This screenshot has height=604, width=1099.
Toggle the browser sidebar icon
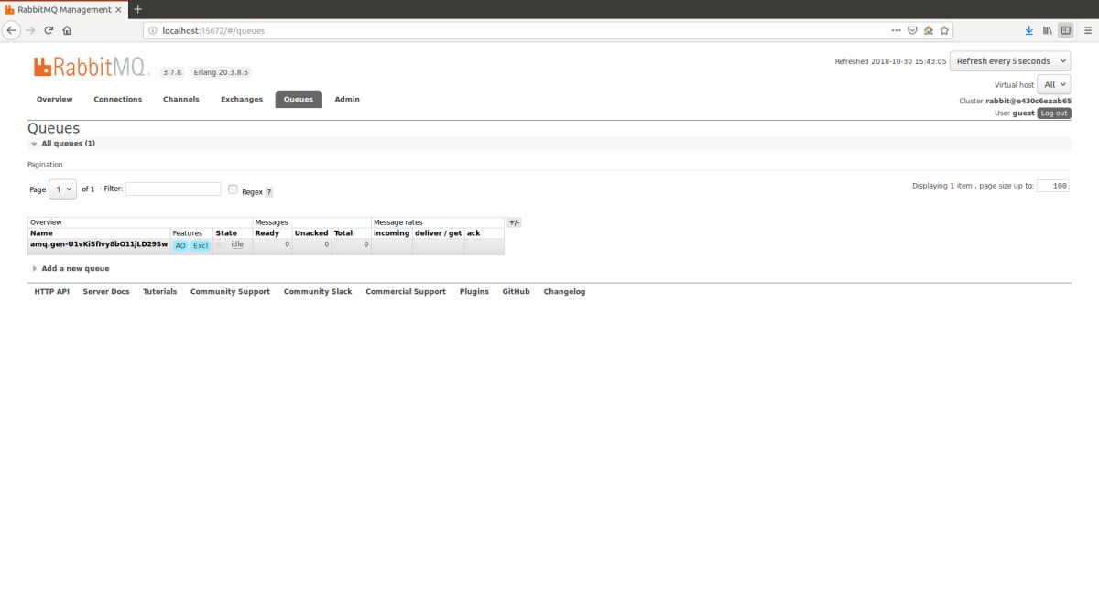[x=1065, y=30]
